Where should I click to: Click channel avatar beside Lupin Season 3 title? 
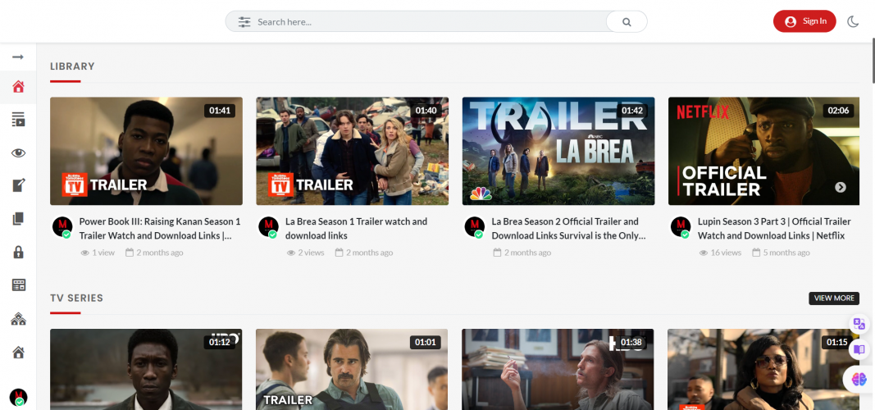click(681, 227)
